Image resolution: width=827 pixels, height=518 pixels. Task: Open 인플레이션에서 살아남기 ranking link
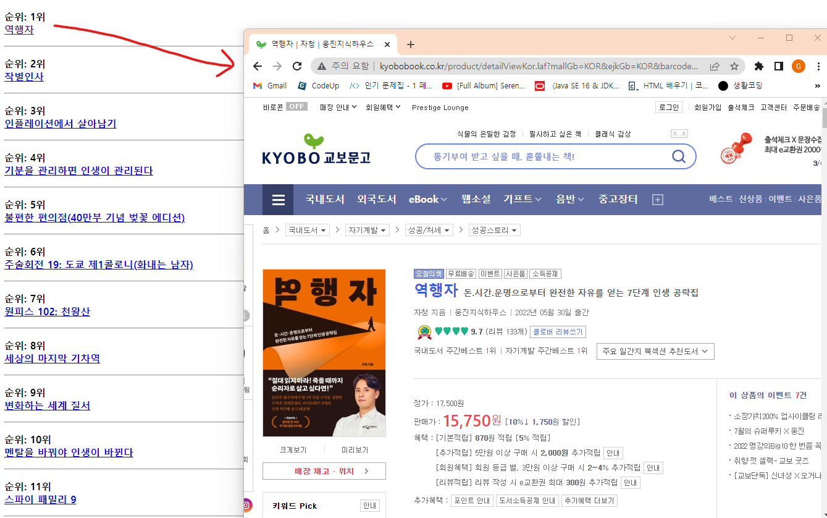click(x=61, y=124)
